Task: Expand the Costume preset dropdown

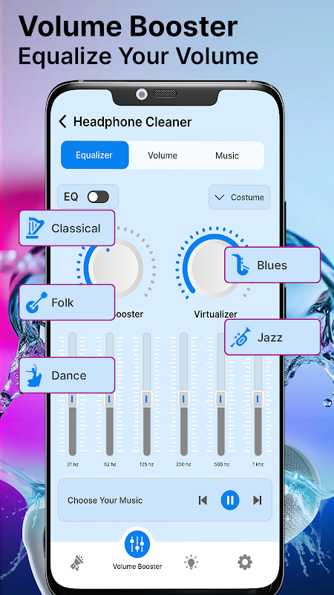Action: tap(239, 197)
